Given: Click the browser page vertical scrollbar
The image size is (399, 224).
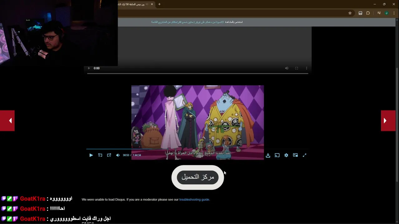Looking at the screenshot, I should click(x=397, y=124).
